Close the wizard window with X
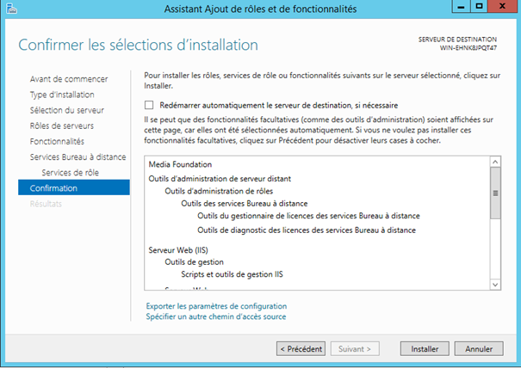521x368 pixels. (x=501, y=7)
